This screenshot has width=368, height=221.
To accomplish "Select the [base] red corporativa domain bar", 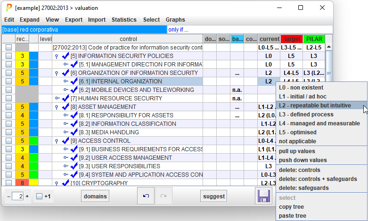I will 84,30.
